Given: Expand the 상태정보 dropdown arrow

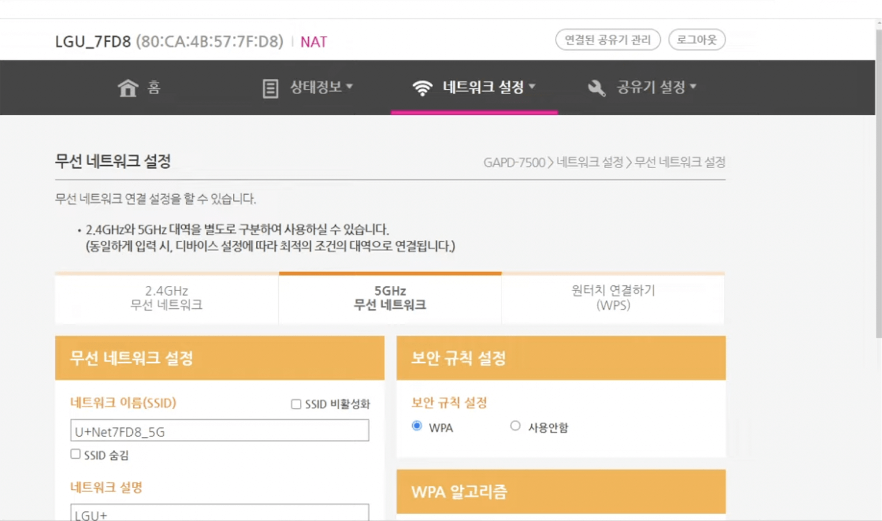Looking at the screenshot, I should 349,86.
